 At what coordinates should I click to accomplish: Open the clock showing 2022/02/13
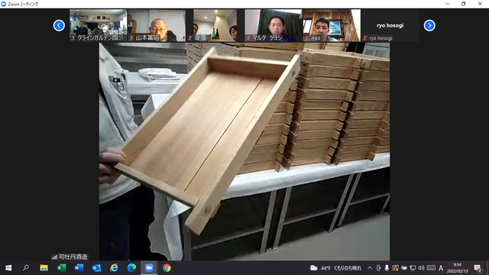point(458,268)
